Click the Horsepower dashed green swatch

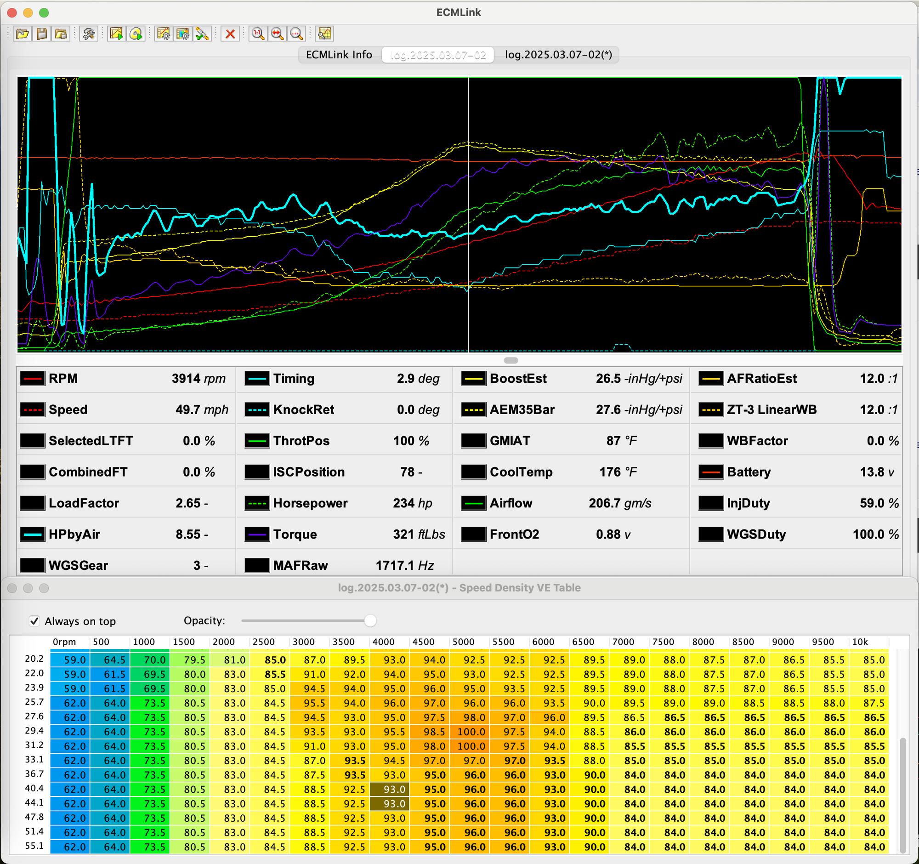[x=256, y=503]
